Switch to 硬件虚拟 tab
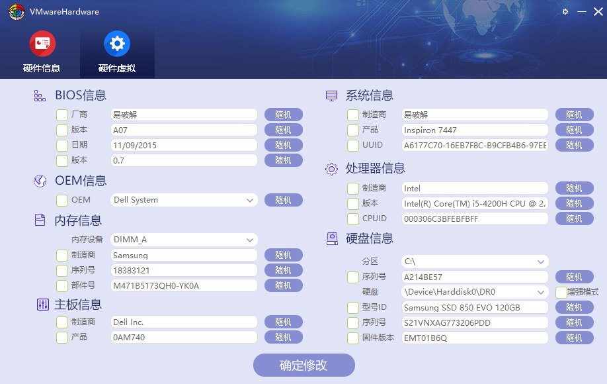The width and height of the screenshot is (607, 384). 117,52
